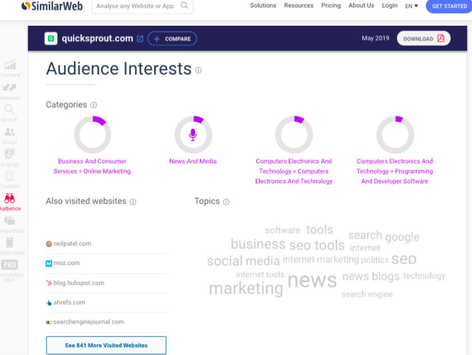
Task: Click the Get Started button
Action: [x=449, y=6]
